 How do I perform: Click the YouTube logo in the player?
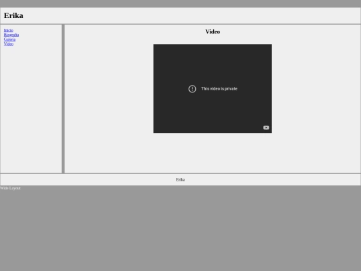coord(266,128)
